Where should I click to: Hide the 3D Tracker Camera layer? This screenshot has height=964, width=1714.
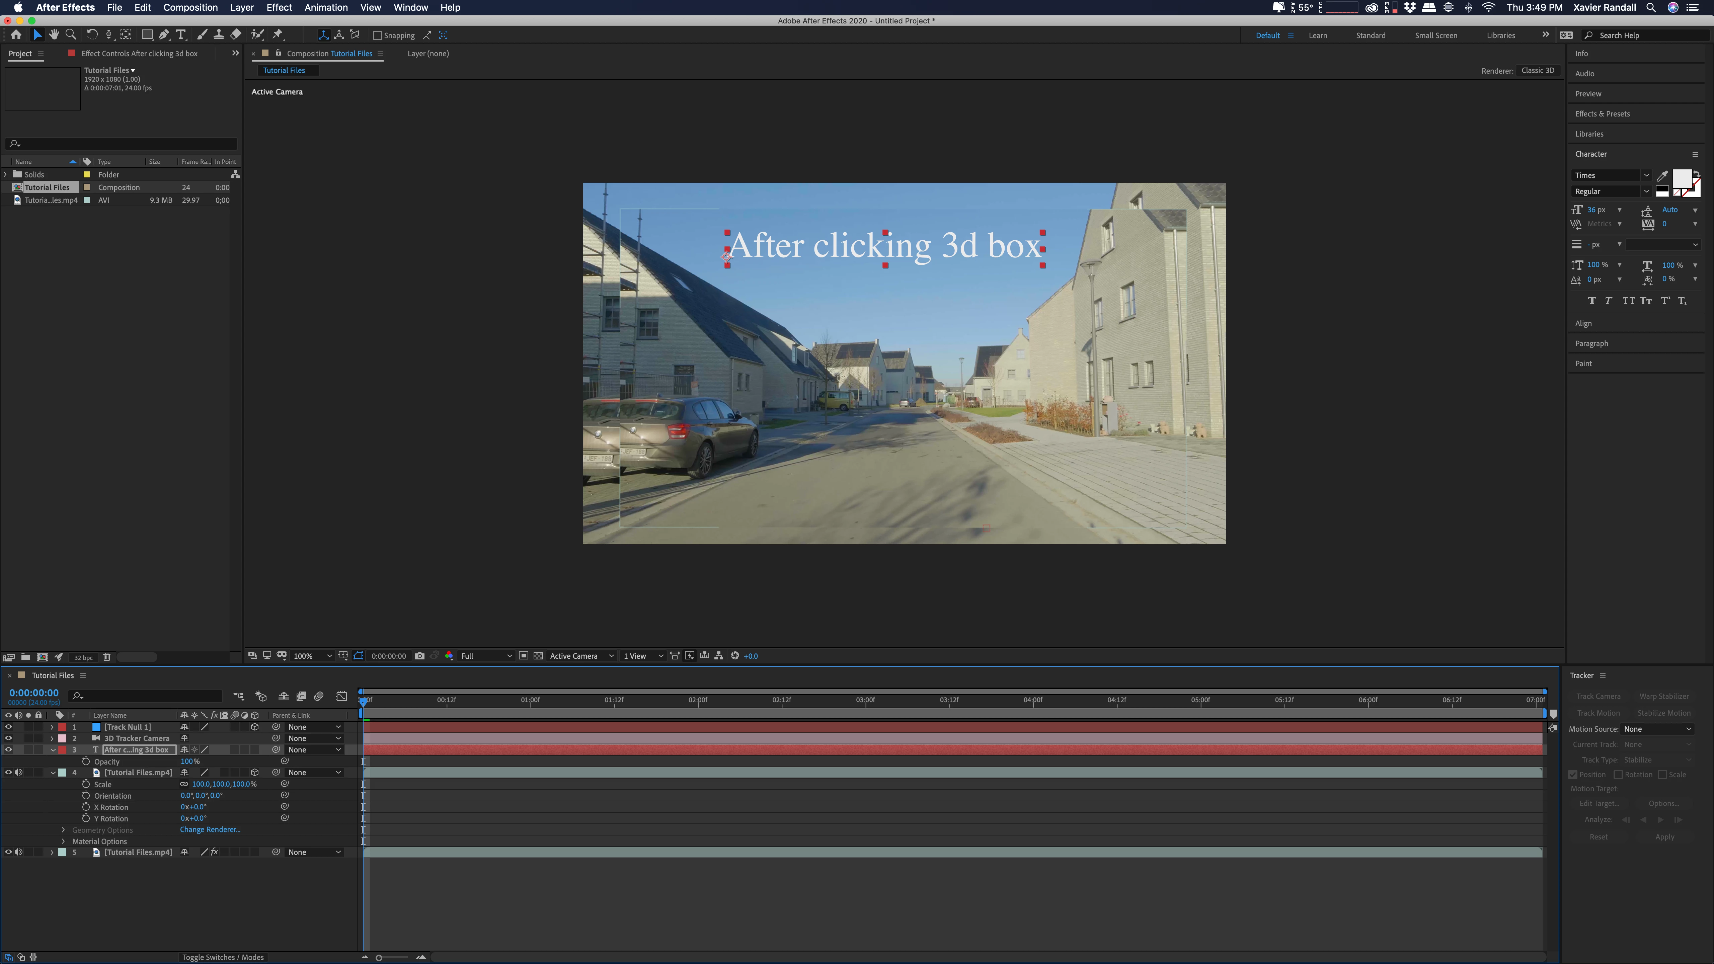pos(9,738)
